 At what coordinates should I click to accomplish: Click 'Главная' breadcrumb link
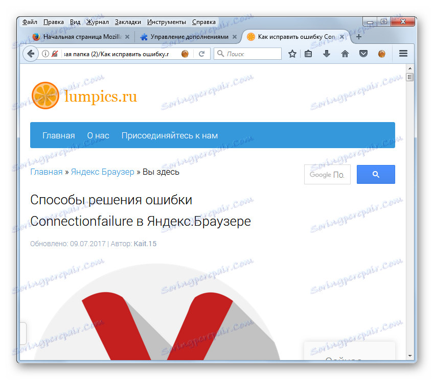46,172
